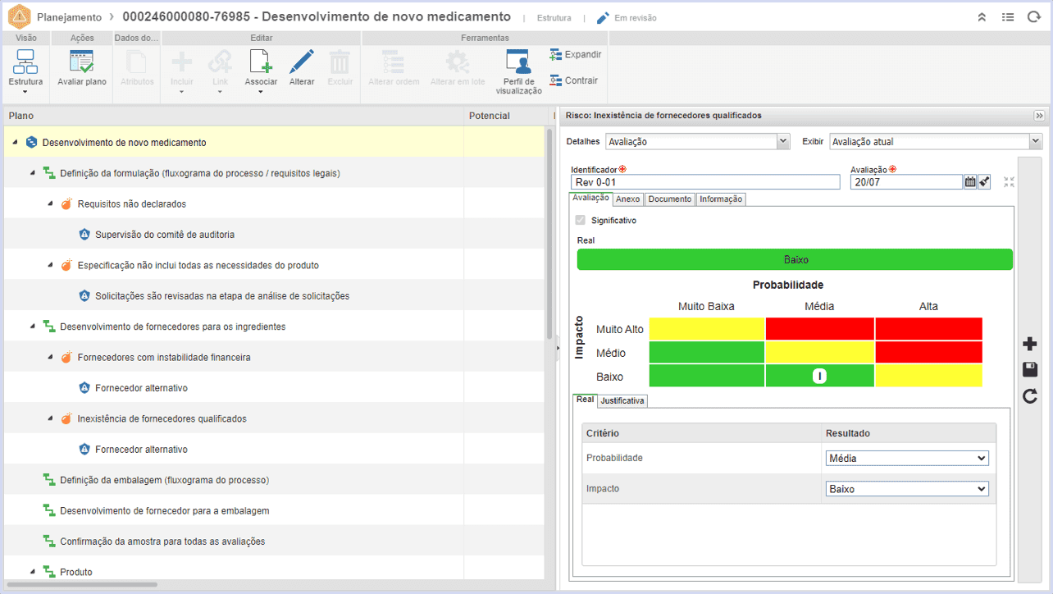
Task: Select the red Muito Alto / Alta matrix cell
Action: tap(928, 329)
